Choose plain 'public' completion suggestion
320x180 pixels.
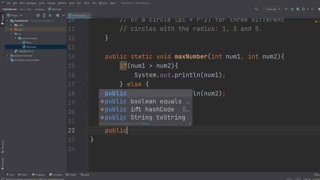tap(145, 93)
